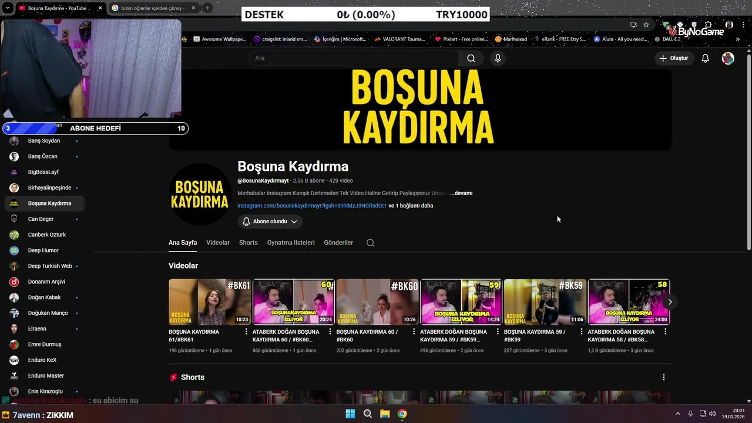Bookmark this page with the star icon
The height and width of the screenshot is (423, 752).
pyautogui.click(x=646, y=25)
